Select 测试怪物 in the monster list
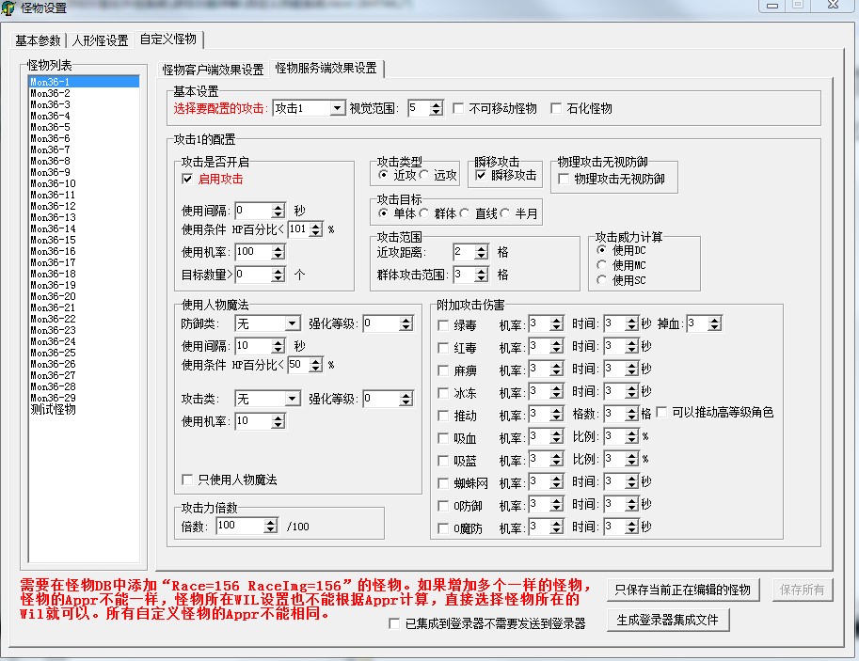Screen dimensions: 859x661 pos(53,409)
